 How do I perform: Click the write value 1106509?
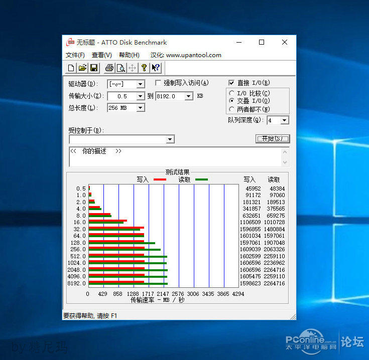coord(251,222)
